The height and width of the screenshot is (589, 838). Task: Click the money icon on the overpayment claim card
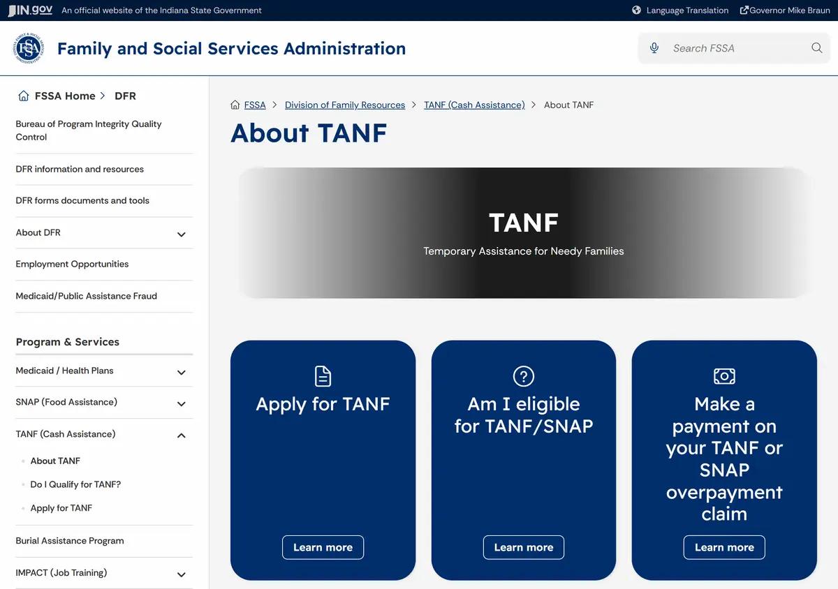(x=724, y=376)
